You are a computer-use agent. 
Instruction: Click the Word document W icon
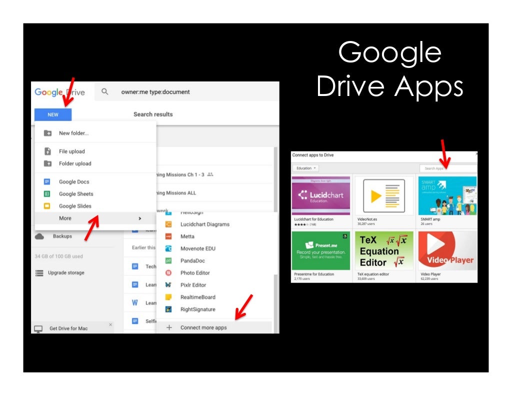135,303
